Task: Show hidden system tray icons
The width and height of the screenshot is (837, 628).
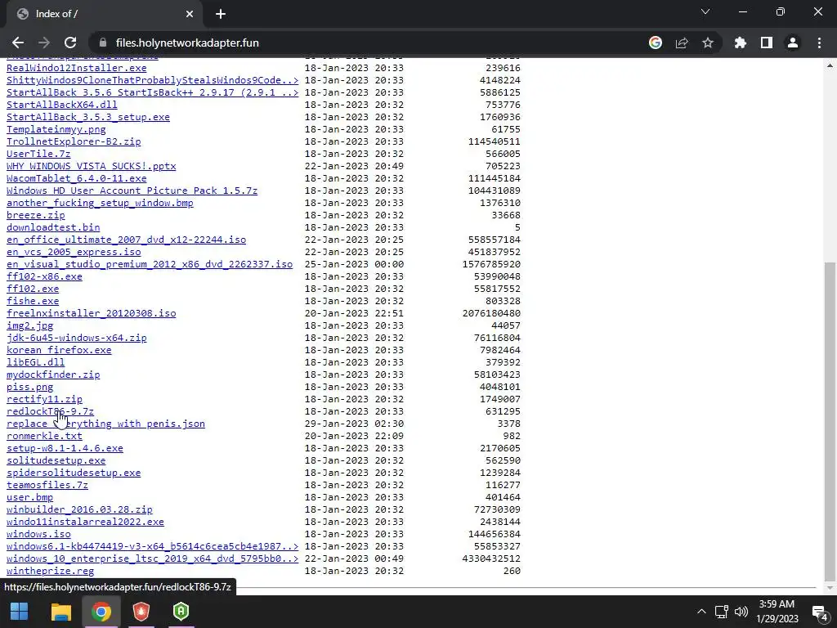Action: click(701, 612)
